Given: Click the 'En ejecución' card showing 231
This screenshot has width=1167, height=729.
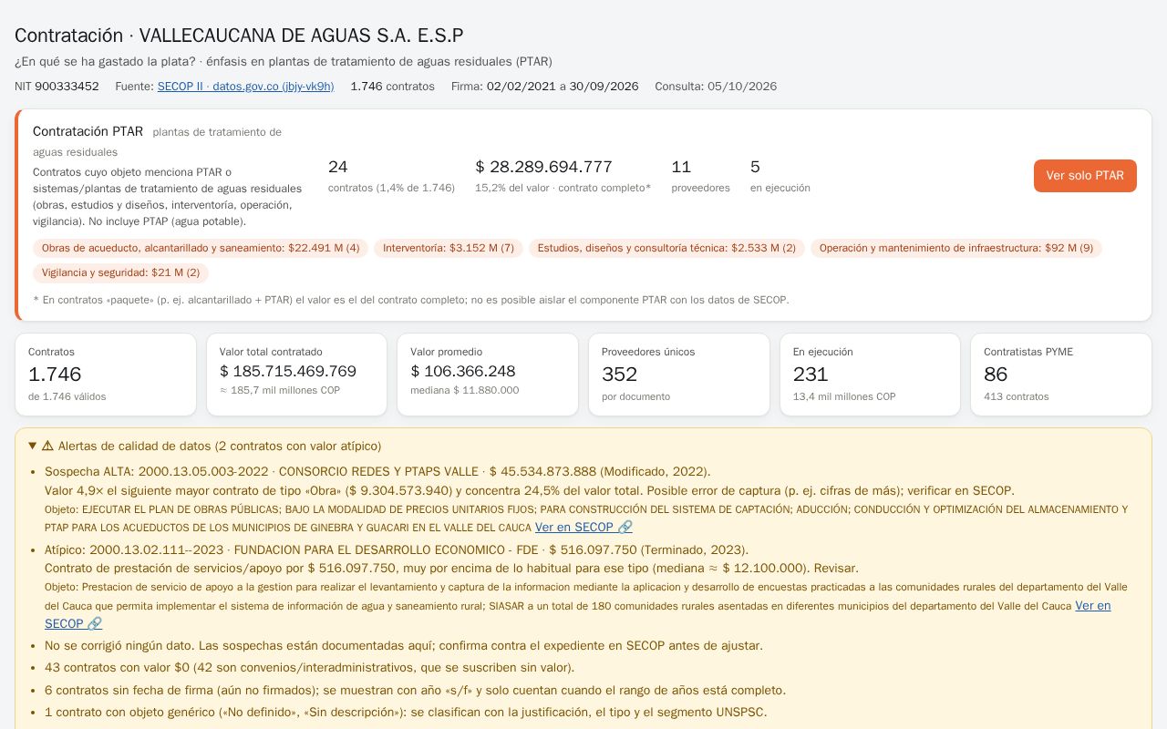Looking at the screenshot, I should click(870, 375).
